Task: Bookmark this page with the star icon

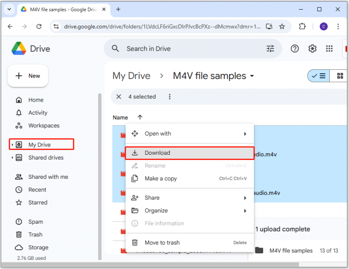Action: click(x=282, y=27)
